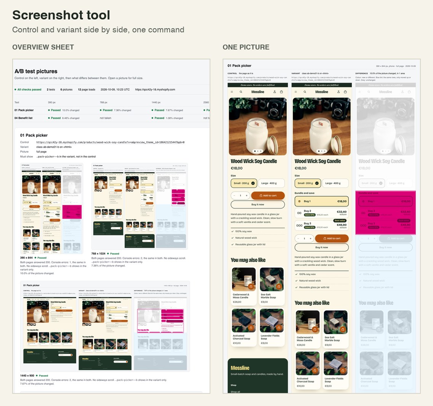Click the candle product image in variant page
The image size is (433, 406).
pyautogui.click(x=322, y=126)
